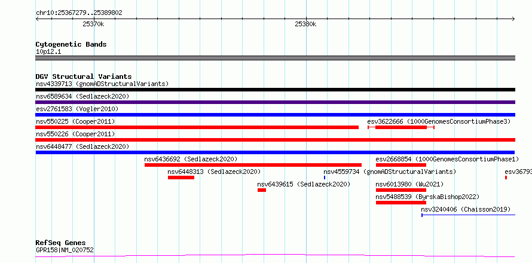This screenshot has width=532, height=263.
Task: Click the nsv6439615 (Sedlazeck2020) label
Action: (x=304, y=184)
